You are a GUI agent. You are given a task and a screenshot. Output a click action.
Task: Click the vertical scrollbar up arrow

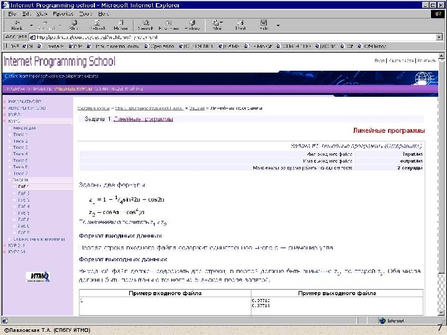441,56
